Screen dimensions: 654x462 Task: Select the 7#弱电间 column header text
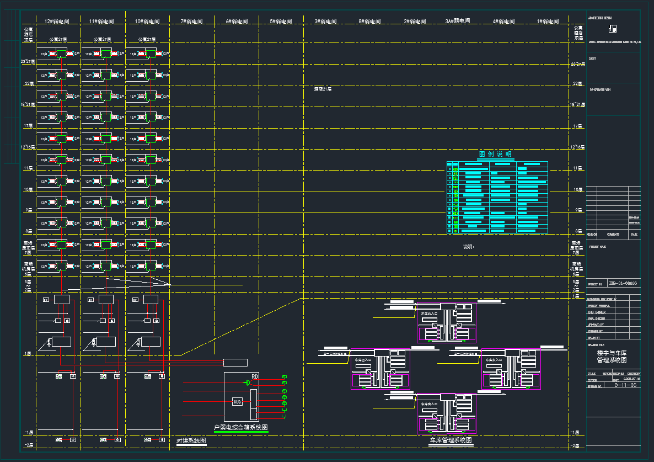191,22
